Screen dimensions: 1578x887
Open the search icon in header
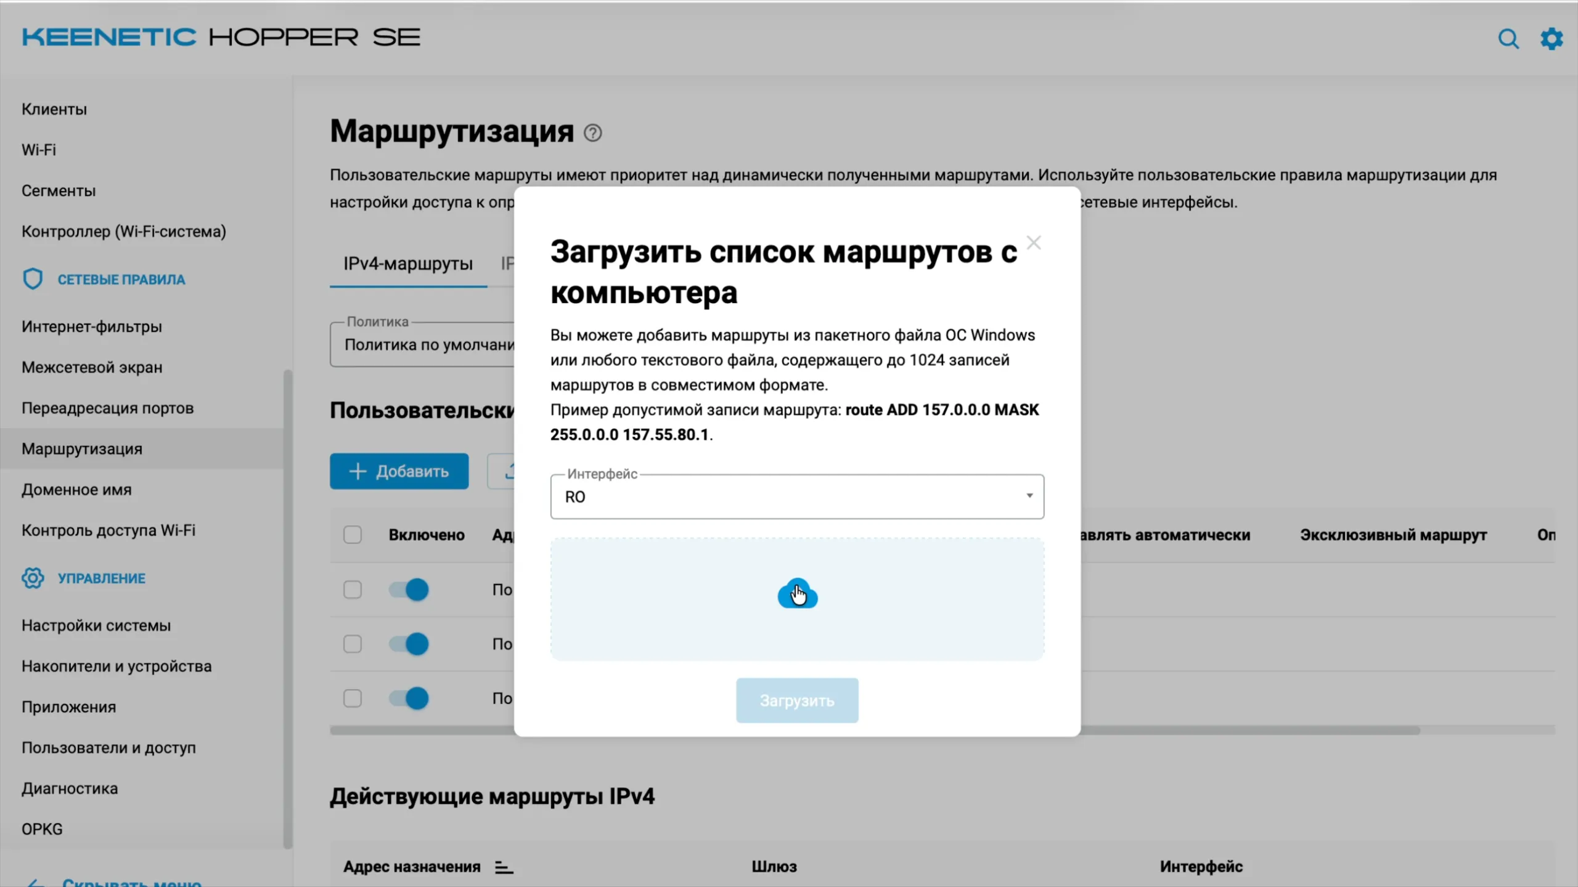pyautogui.click(x=1508, y=39)
